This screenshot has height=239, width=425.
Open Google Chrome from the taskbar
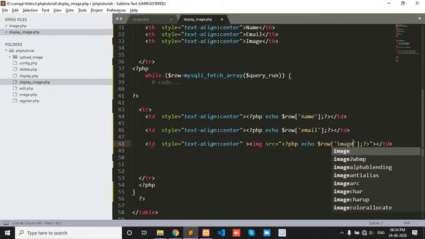pos(175,233)
